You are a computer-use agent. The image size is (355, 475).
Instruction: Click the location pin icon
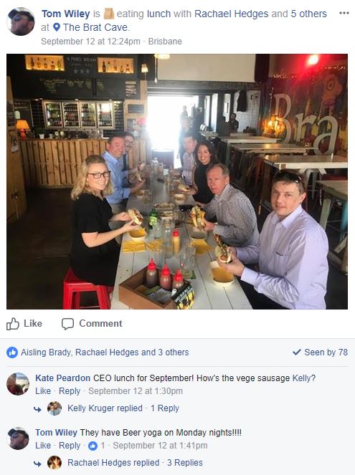click(57, 27)
